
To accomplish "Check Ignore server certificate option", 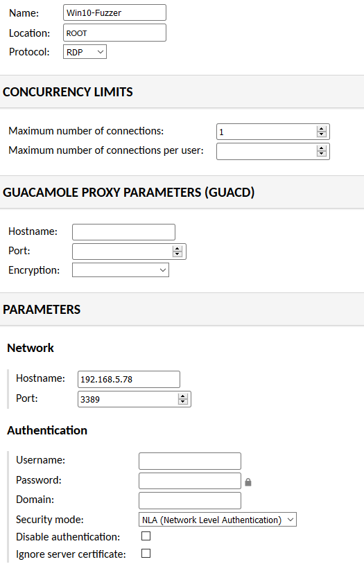I will [x=146, y=553].
